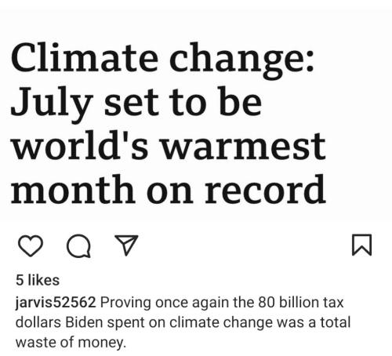392x356 pixels.
Task: Open comments via the speech bubble icon
Action: 78,246
